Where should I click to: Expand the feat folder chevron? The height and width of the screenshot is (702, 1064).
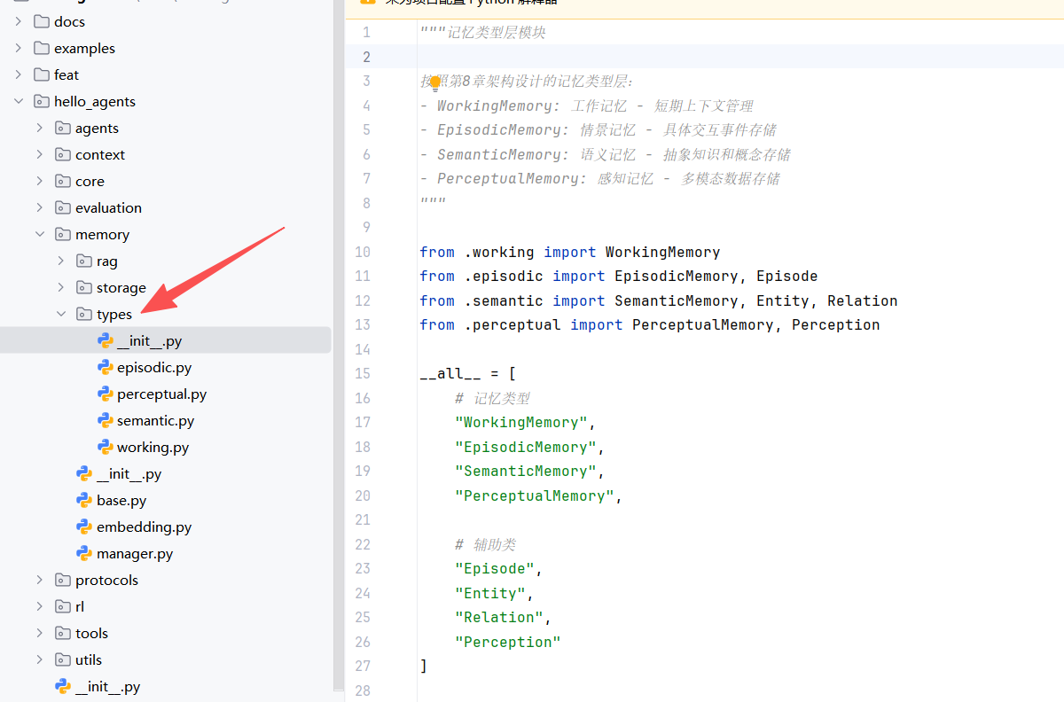(x=19, y=74)
